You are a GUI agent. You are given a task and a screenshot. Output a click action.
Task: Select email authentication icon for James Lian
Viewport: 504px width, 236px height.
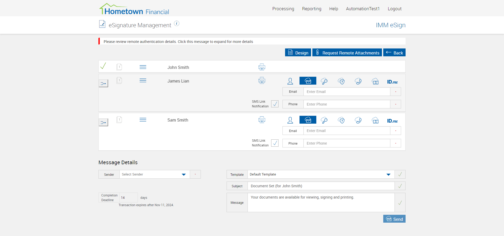coord(308,81)
